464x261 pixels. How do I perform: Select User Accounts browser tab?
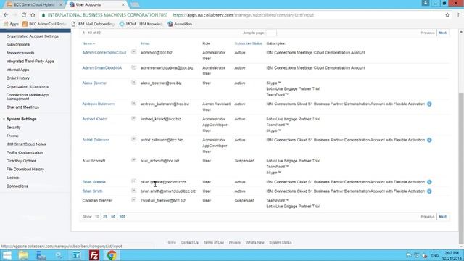pyautogui.click(x=97, y=5)
